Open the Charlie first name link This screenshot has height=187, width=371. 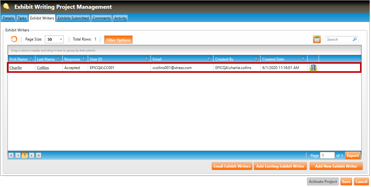[16, 68]
